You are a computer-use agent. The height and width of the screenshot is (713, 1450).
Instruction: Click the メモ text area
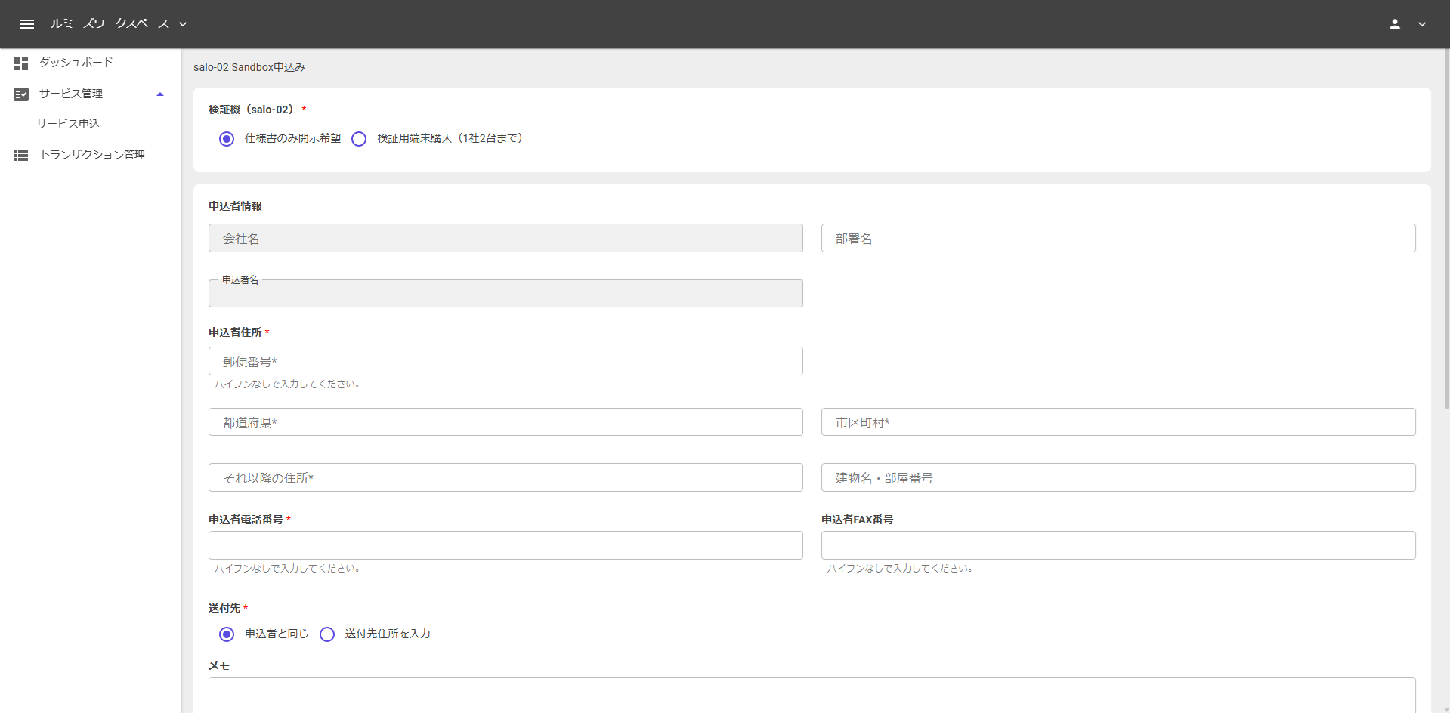click(812, 695)
